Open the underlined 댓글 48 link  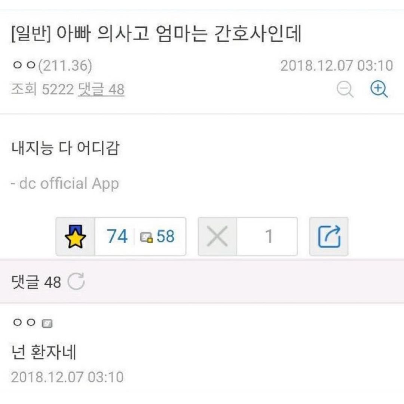pyautogui.click(x=101, y=89)
